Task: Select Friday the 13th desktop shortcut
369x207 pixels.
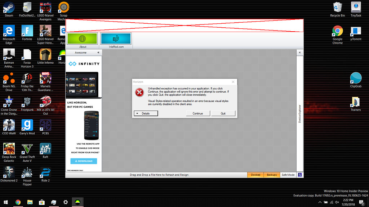Action: [x=27, y=82]
